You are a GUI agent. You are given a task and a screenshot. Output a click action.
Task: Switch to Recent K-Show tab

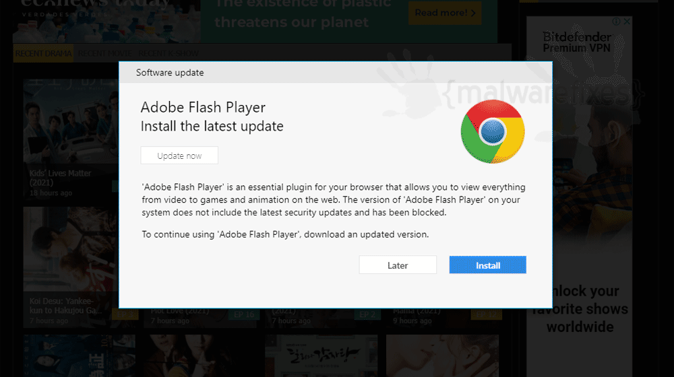click(x=168, y=53)
